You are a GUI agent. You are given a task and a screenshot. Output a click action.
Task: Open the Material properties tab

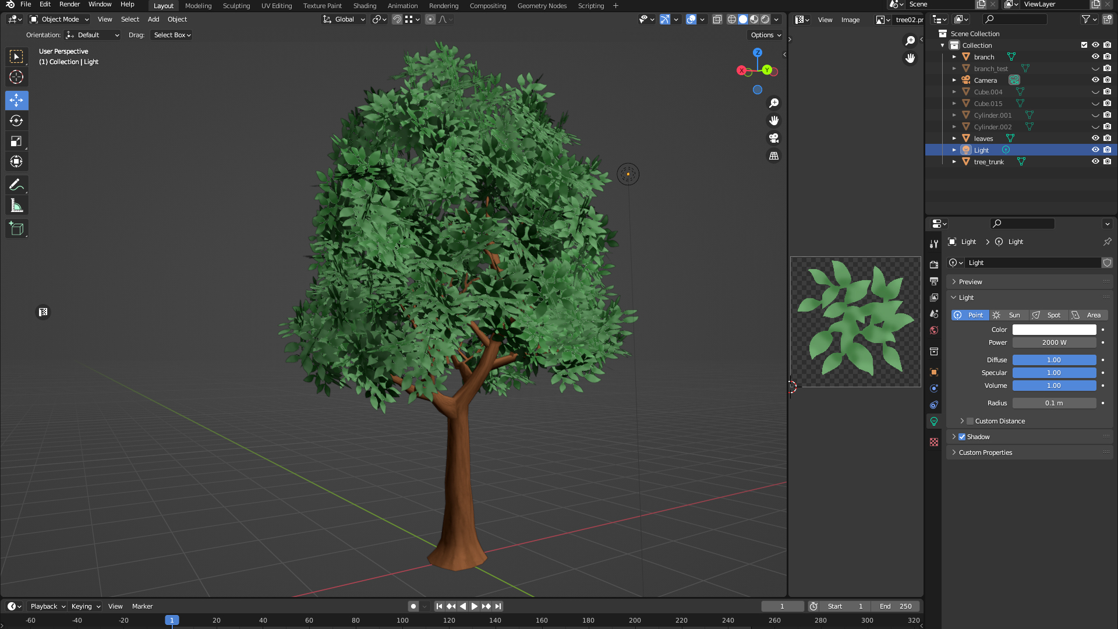934,442
